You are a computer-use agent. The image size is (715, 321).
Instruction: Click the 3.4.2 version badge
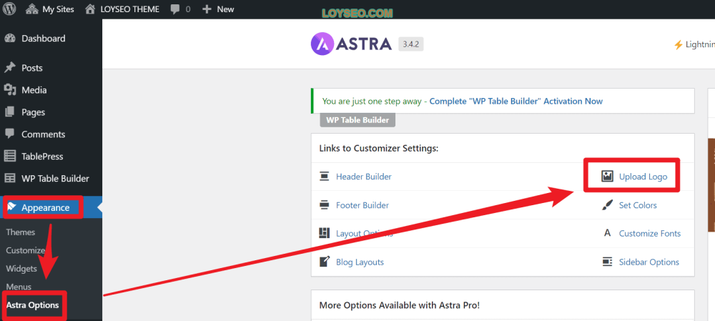(411, 44)
